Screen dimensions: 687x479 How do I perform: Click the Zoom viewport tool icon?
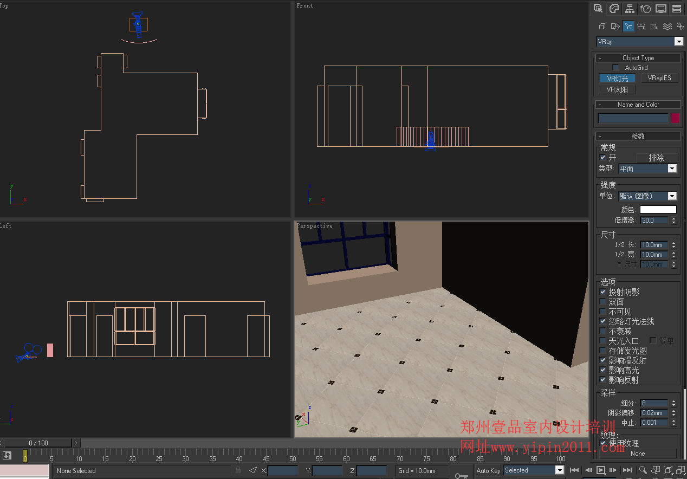click(x=643, y=470)
